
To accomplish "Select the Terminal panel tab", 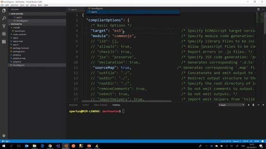I will 116,105.
